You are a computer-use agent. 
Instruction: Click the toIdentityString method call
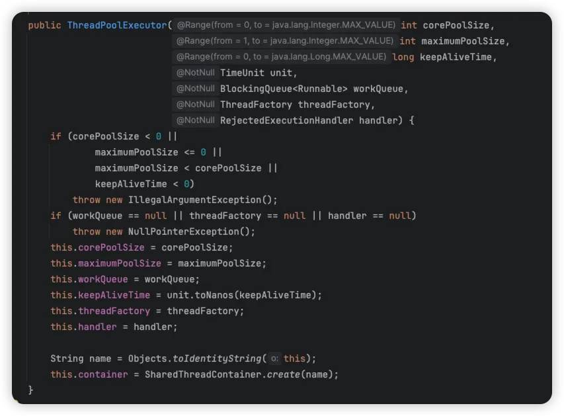coord(217,358)
